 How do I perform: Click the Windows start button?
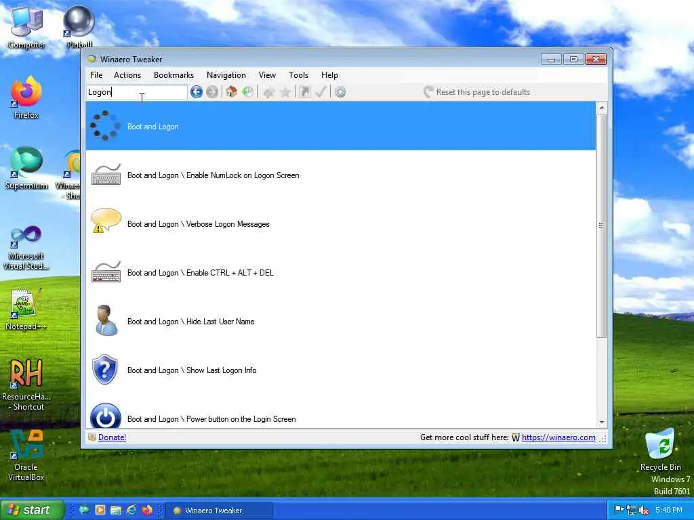point(31,510)
